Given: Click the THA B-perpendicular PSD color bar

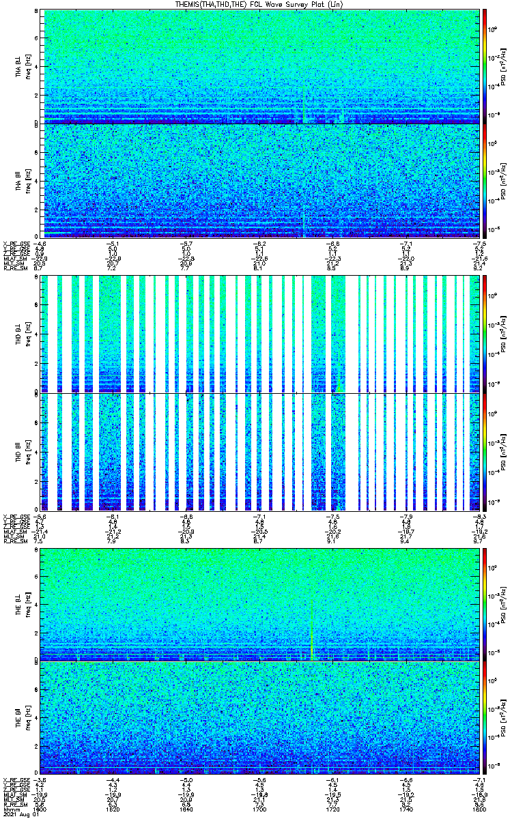Looking at the screenshot, I should tap(485, 66).
